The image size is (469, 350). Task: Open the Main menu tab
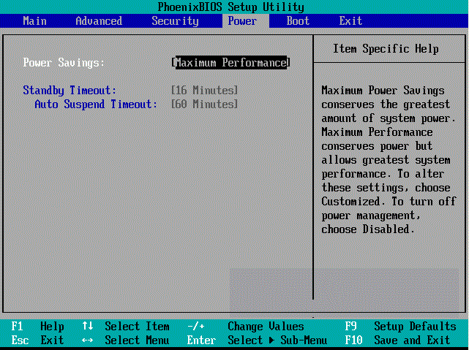34,21
